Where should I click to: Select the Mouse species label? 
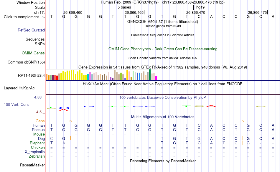pos(39,134)
